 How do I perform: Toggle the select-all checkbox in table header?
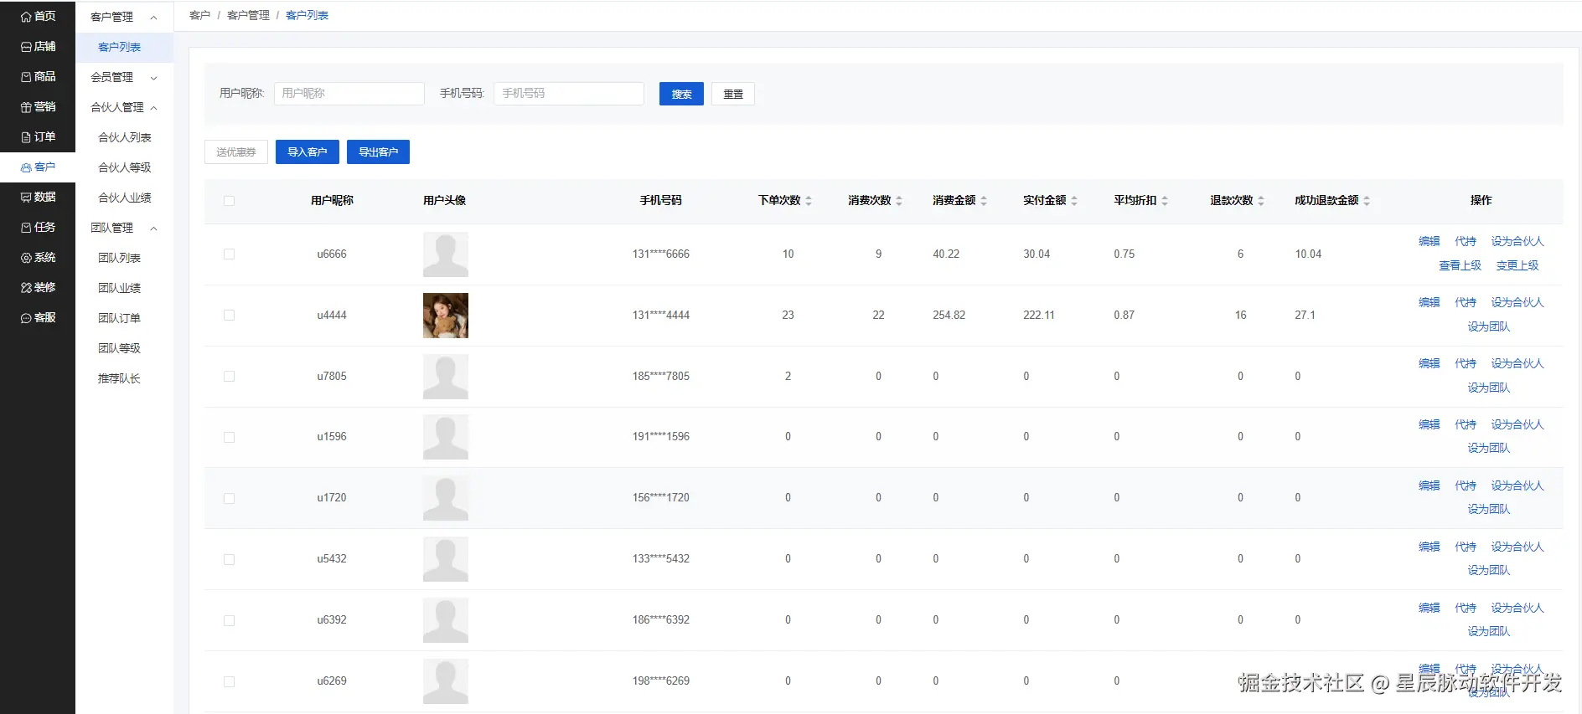(229, 201)
